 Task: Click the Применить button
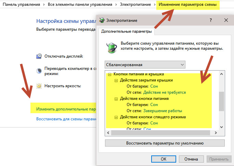pos(219,159)
